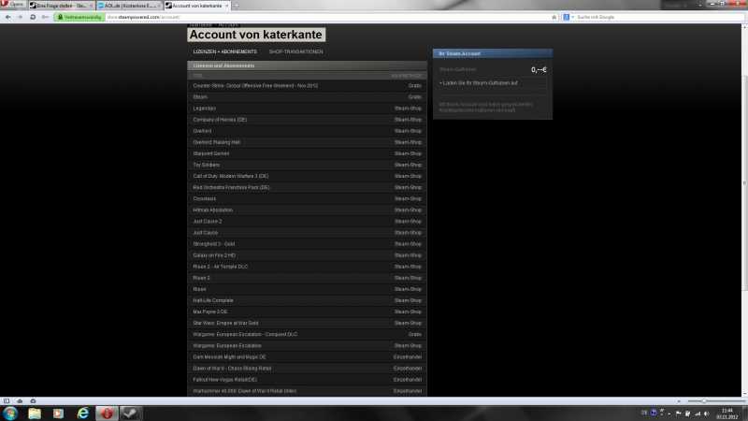Open Windows Explorer from the taskbar
748x421 pixels.
(35, 414)
